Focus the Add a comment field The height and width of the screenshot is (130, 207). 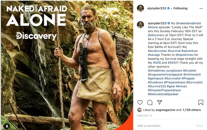[165, 126]
